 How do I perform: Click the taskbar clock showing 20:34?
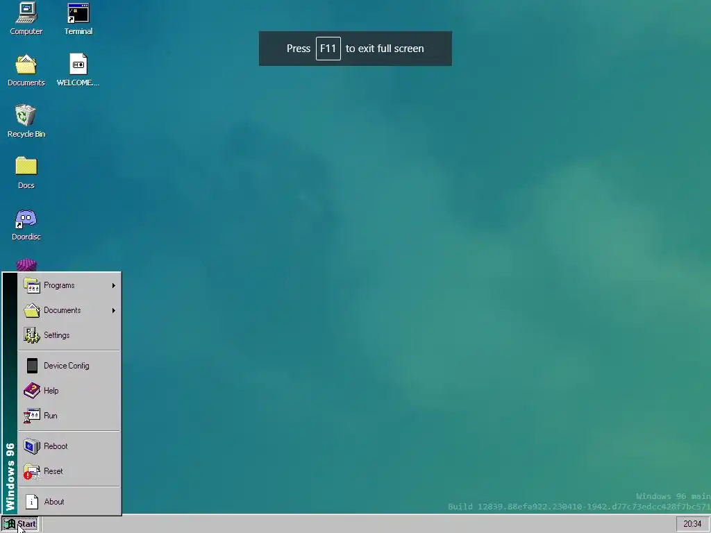692,524
